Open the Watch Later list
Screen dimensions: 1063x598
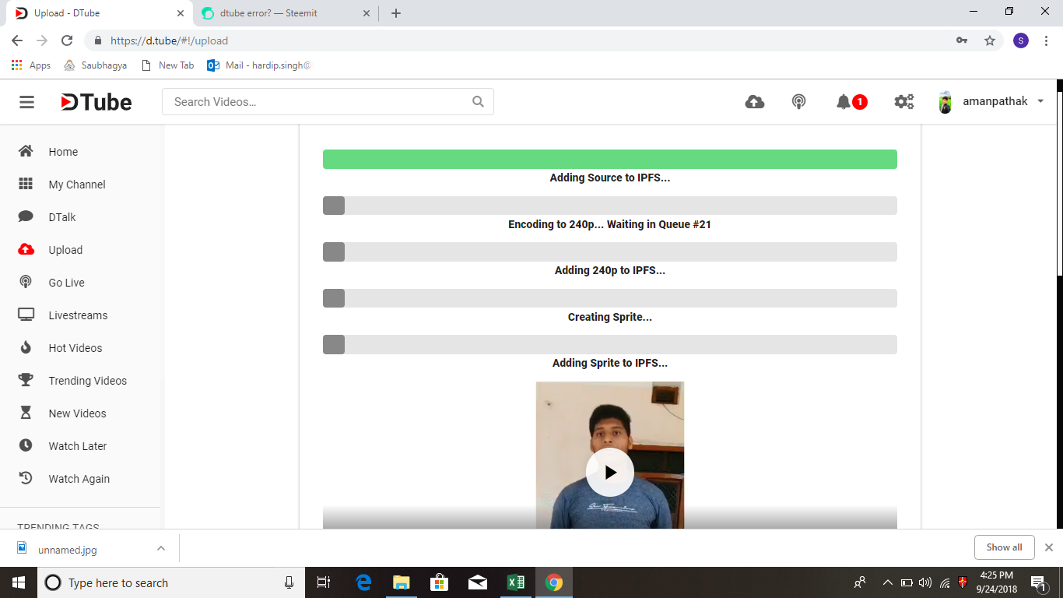pyautogui.click(x=77, y=445)
